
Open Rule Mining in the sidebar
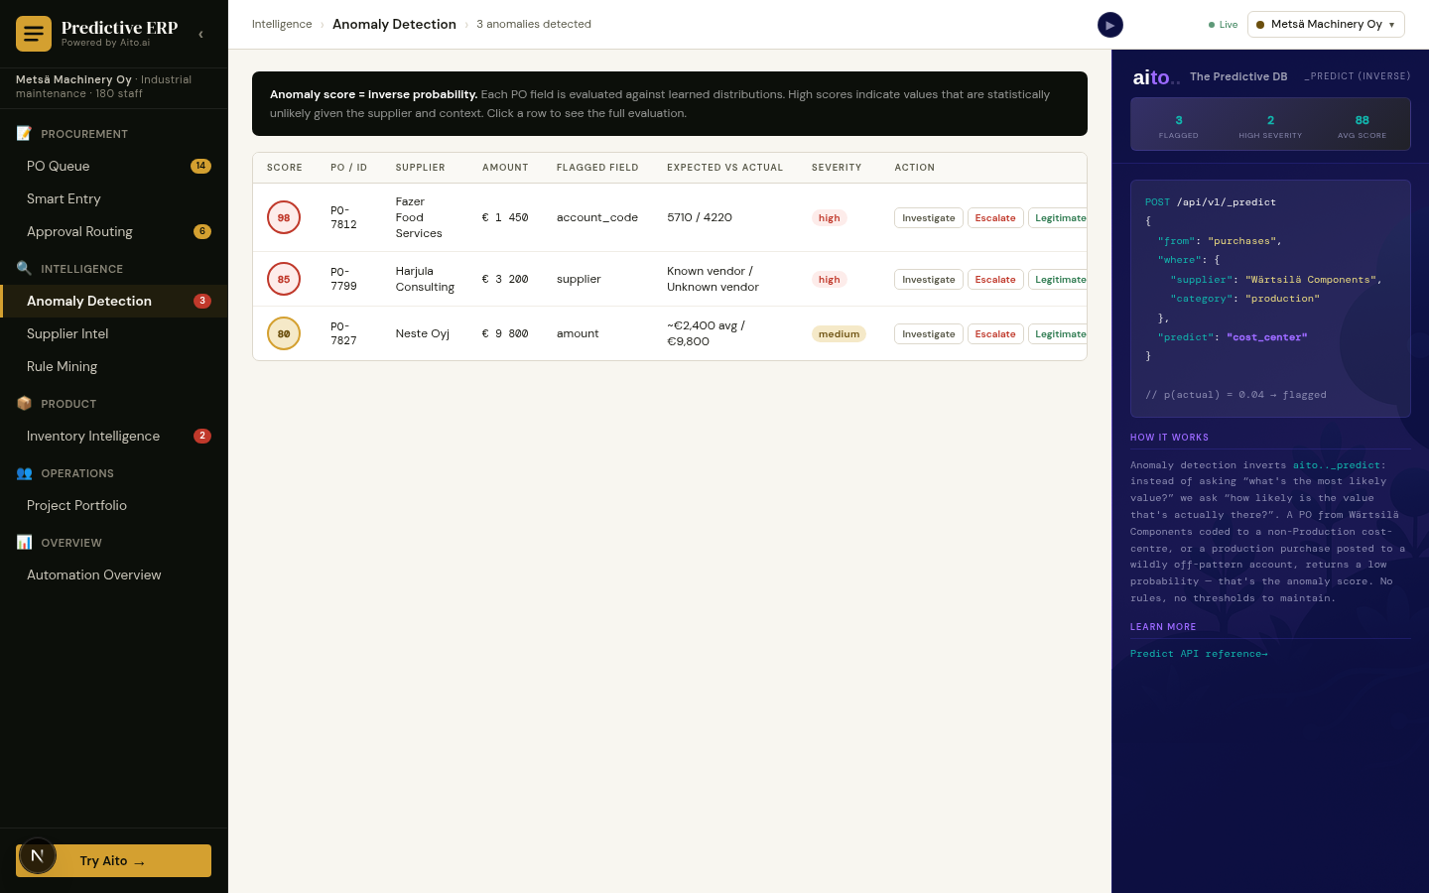(114, 366)
